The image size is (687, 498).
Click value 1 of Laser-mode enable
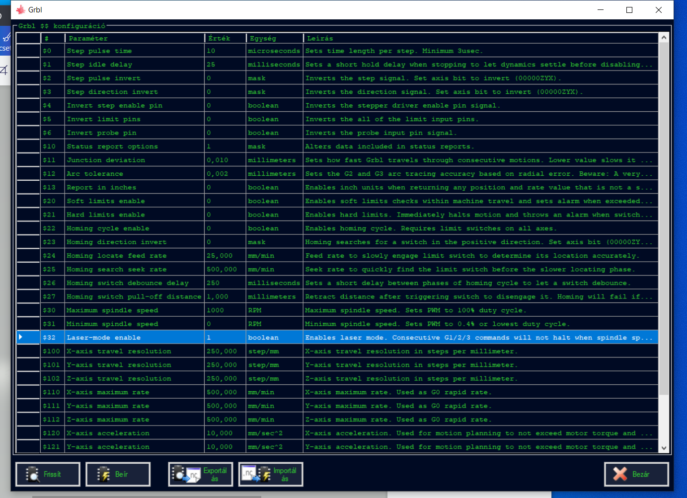pyautogui.click(x=226, y=338)
